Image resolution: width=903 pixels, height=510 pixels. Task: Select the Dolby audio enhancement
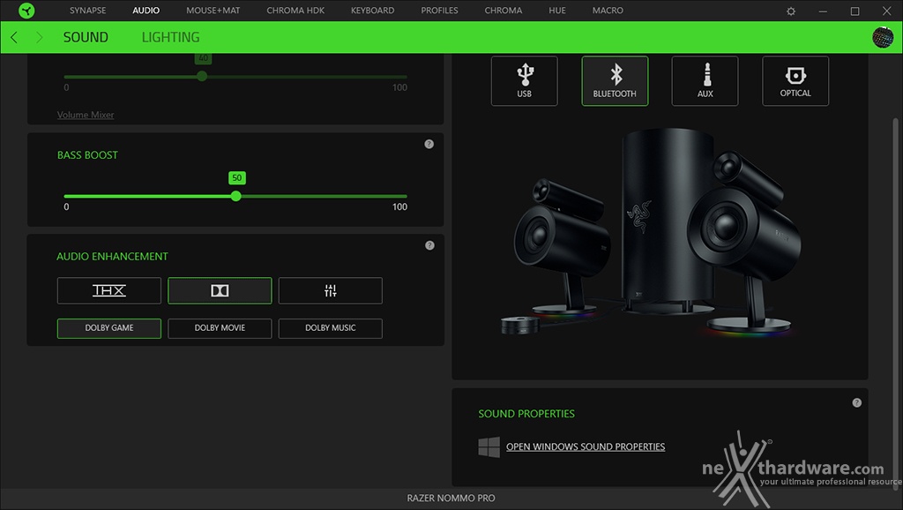pos(220,290)
